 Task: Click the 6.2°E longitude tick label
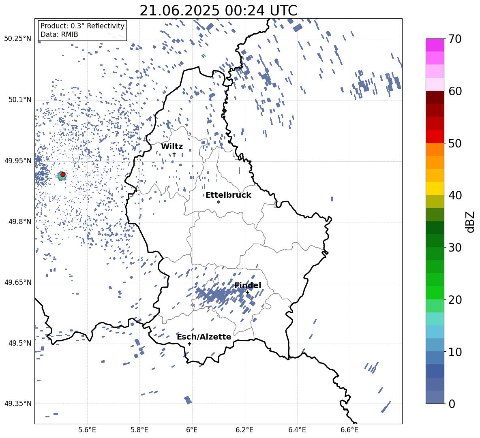tap(244, 430)
